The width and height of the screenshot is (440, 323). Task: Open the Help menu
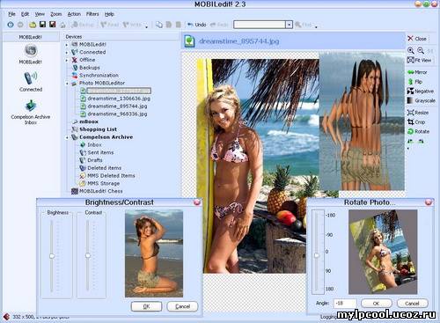[109, 14]
